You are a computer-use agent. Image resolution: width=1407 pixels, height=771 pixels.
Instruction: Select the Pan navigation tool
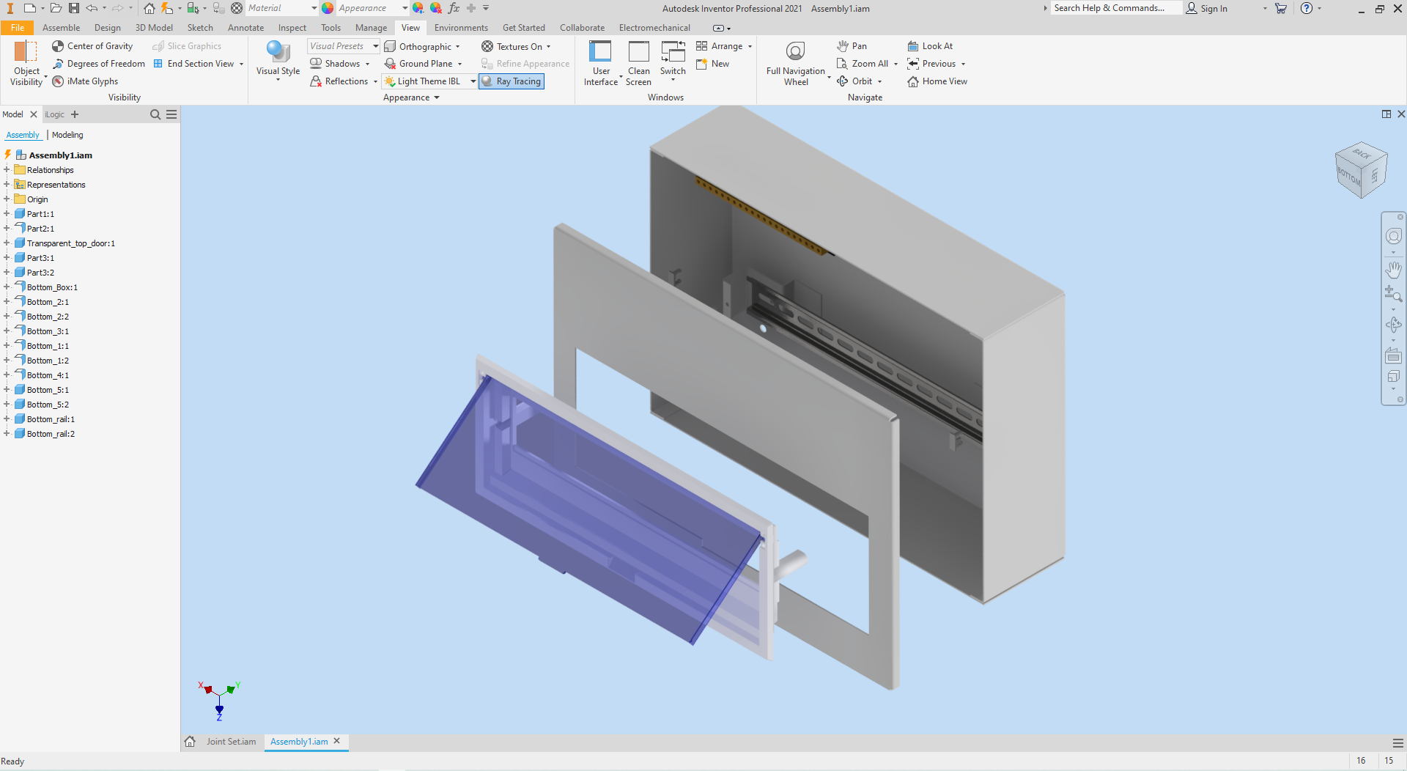[x=852, y=46]
